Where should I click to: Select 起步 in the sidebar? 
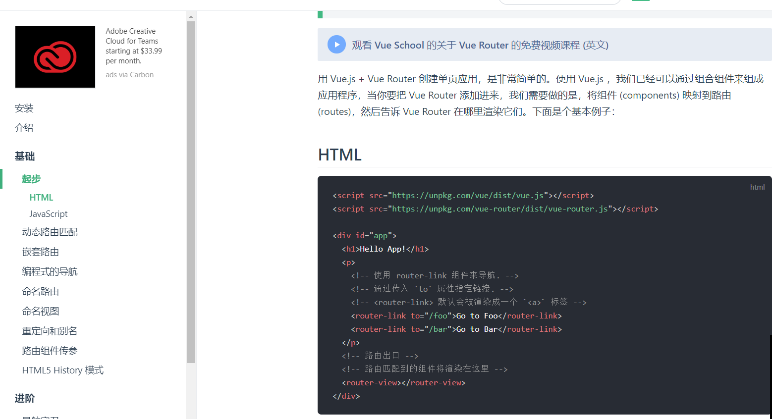pos(31,179)
